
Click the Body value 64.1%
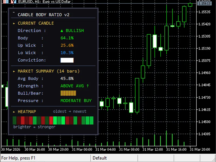(67, 38)
